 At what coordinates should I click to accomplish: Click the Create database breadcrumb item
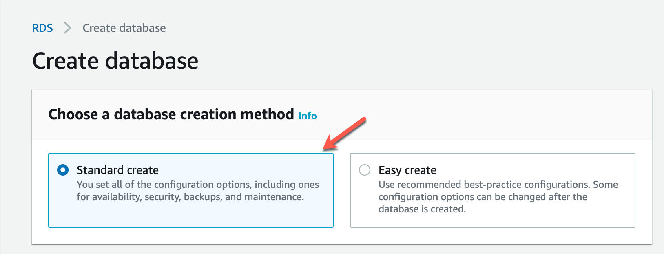[124, 28]
